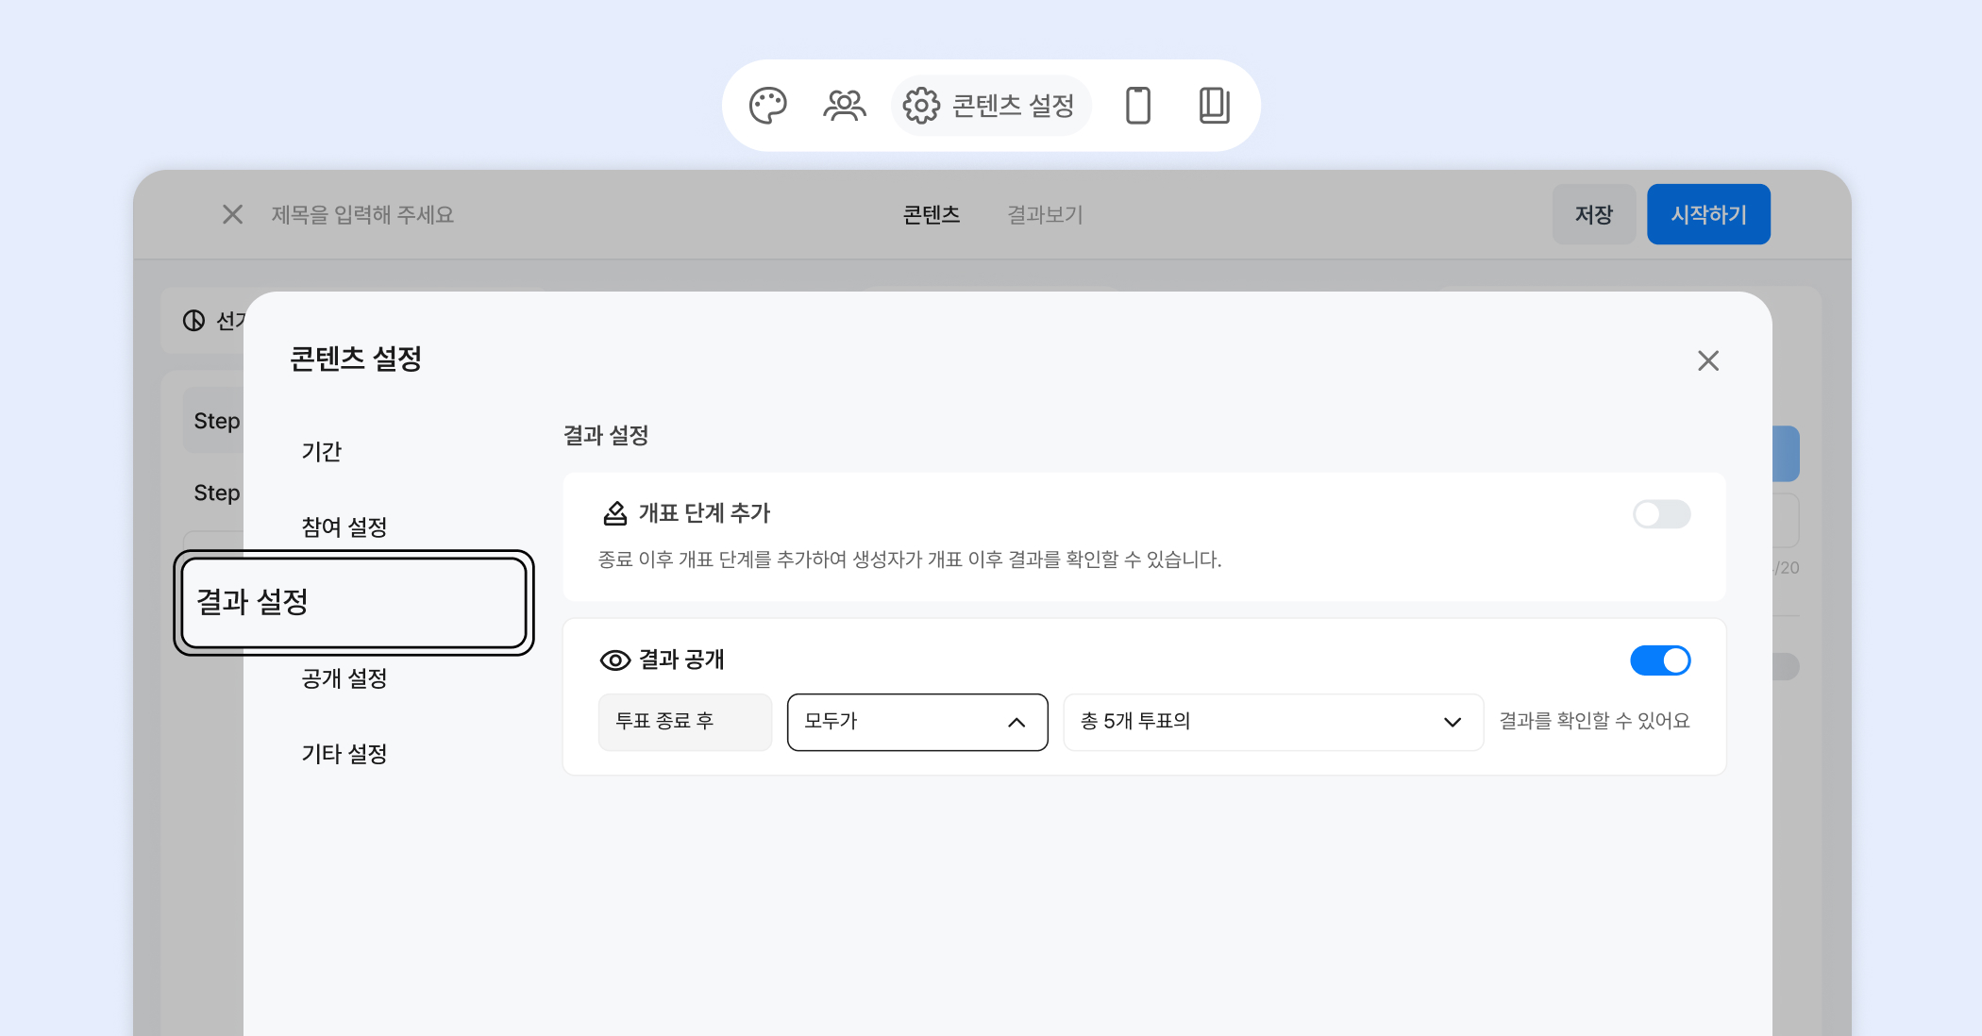This screenshot has height=1036, width=1982.
Task: Click the 콘텐츠 설정 gear icon
Action: click(x=921, y=106)
